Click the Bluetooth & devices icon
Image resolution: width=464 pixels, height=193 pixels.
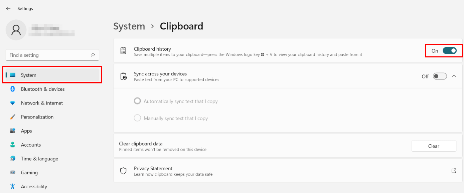(x=13, y=89)
